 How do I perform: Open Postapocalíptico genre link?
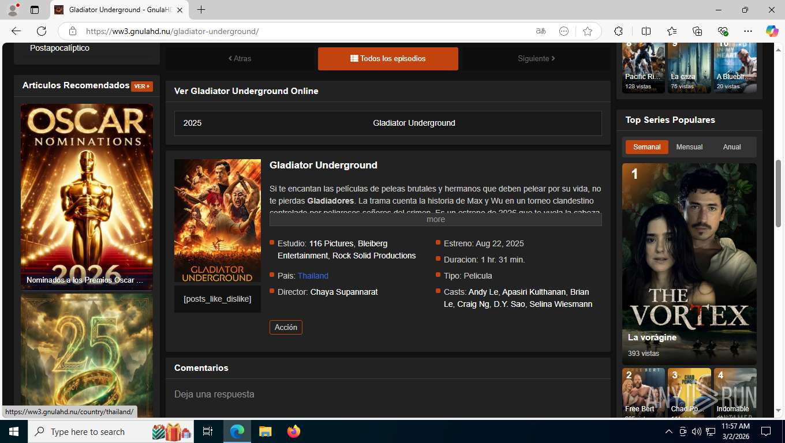[x=59, y=48]
